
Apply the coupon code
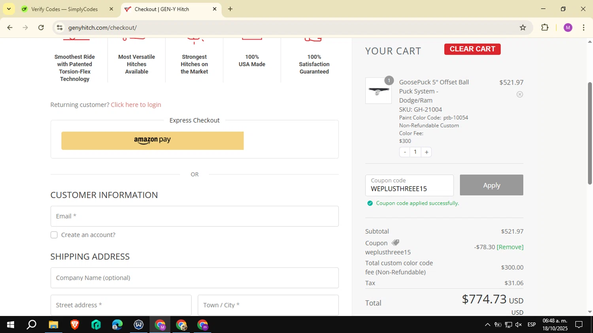(x=491, y=185)
